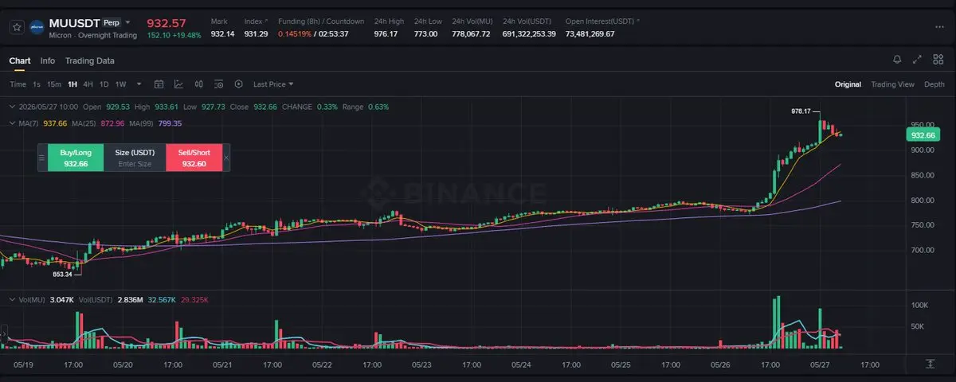Collapse the OHLC data row chevron
The width and height of the screenshot is (956, 382).
click(10, 107)
